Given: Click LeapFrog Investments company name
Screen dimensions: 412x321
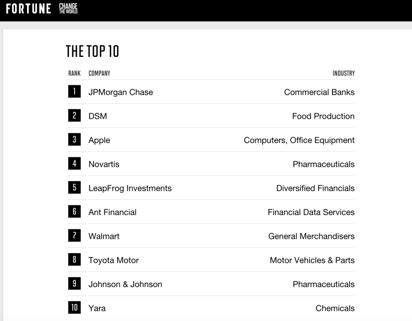Looking at the screenshot, I should [x=130, y=188].
